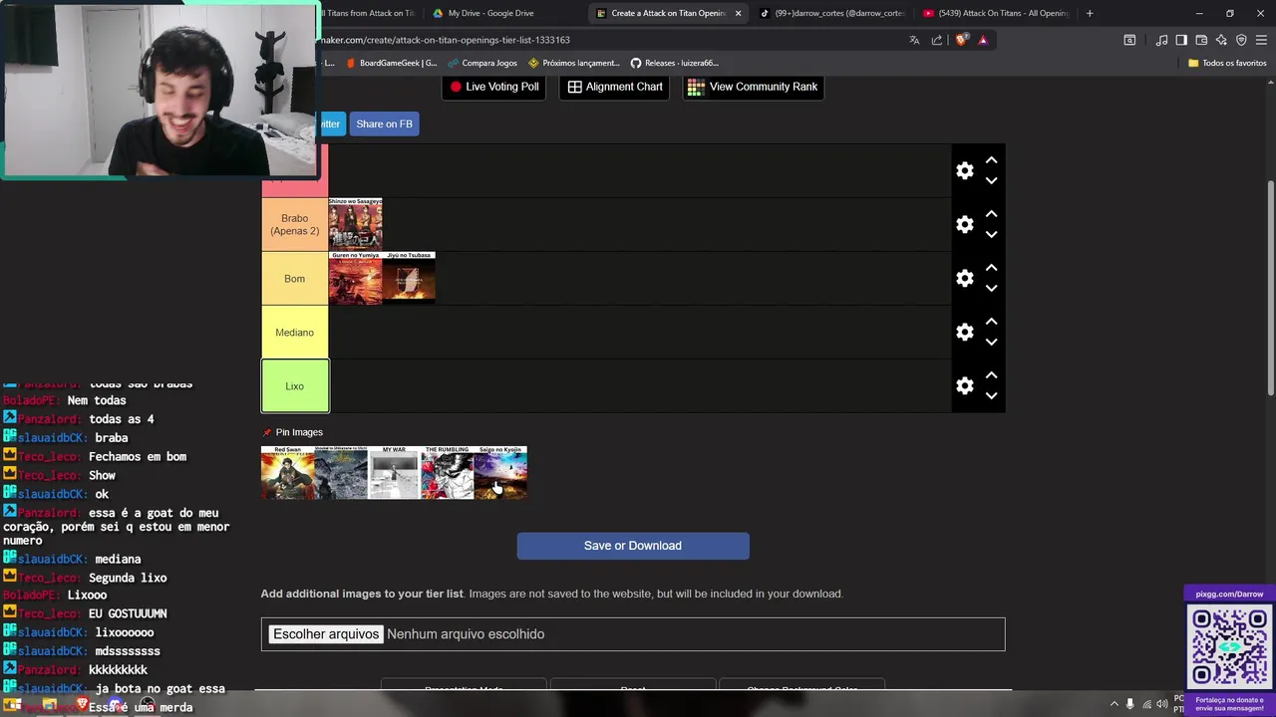Select the Jiyu no Tsubasa thumbnail

[x=409, y=278]
